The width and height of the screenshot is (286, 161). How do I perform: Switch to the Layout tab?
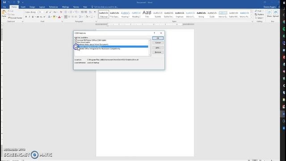pyautogui.click(x=42, y=7)
